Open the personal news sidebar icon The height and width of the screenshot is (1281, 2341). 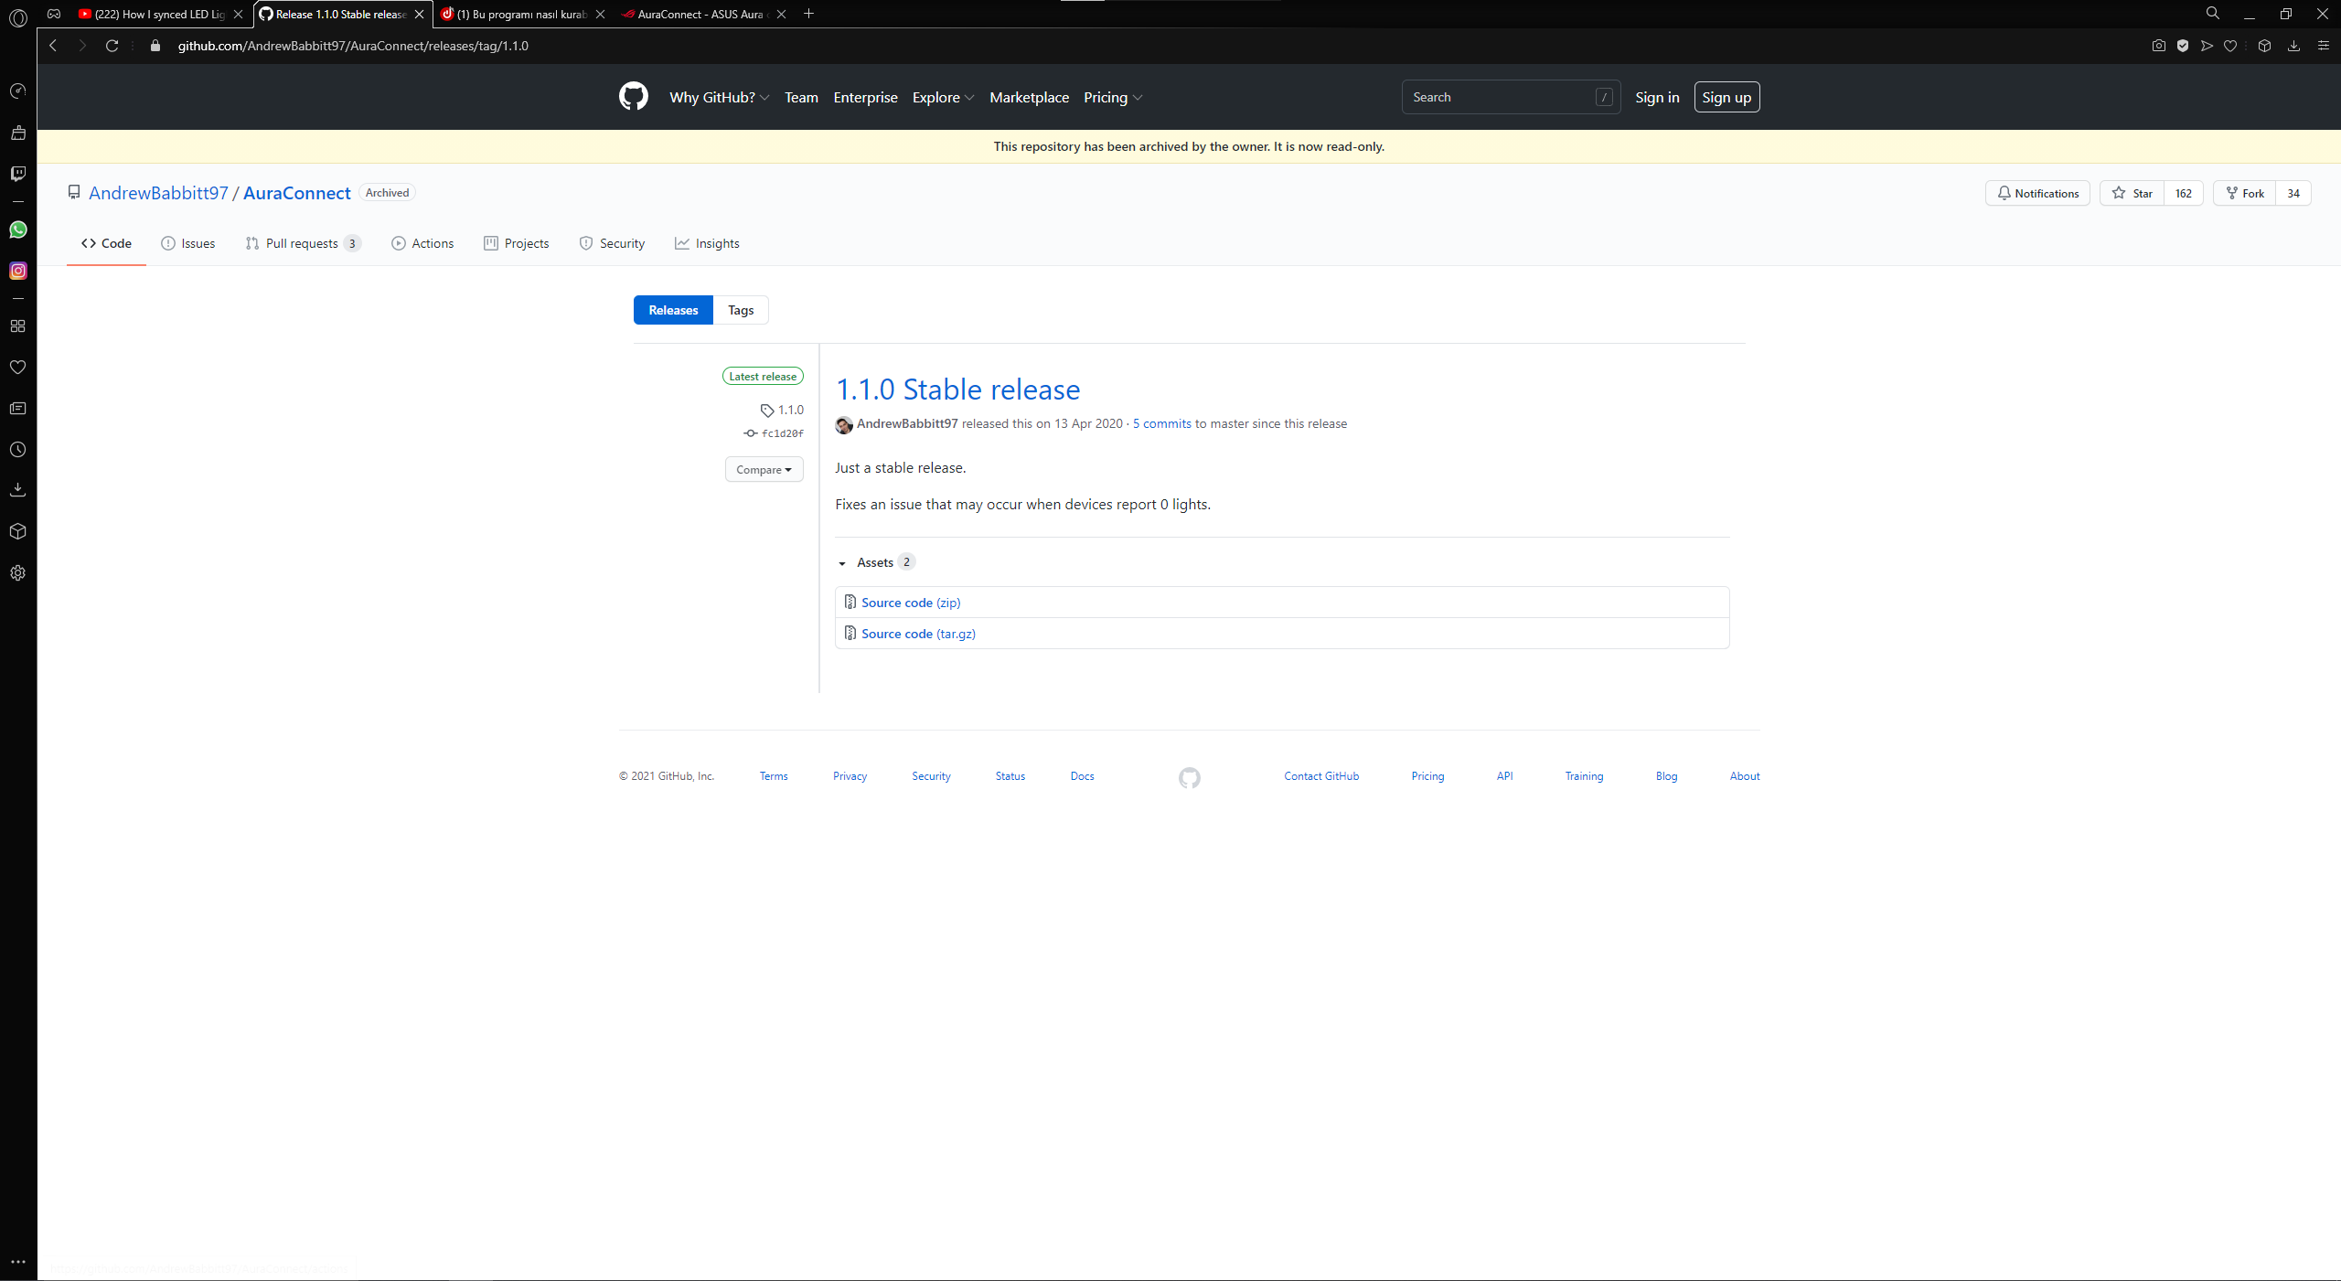coord(18,408)
